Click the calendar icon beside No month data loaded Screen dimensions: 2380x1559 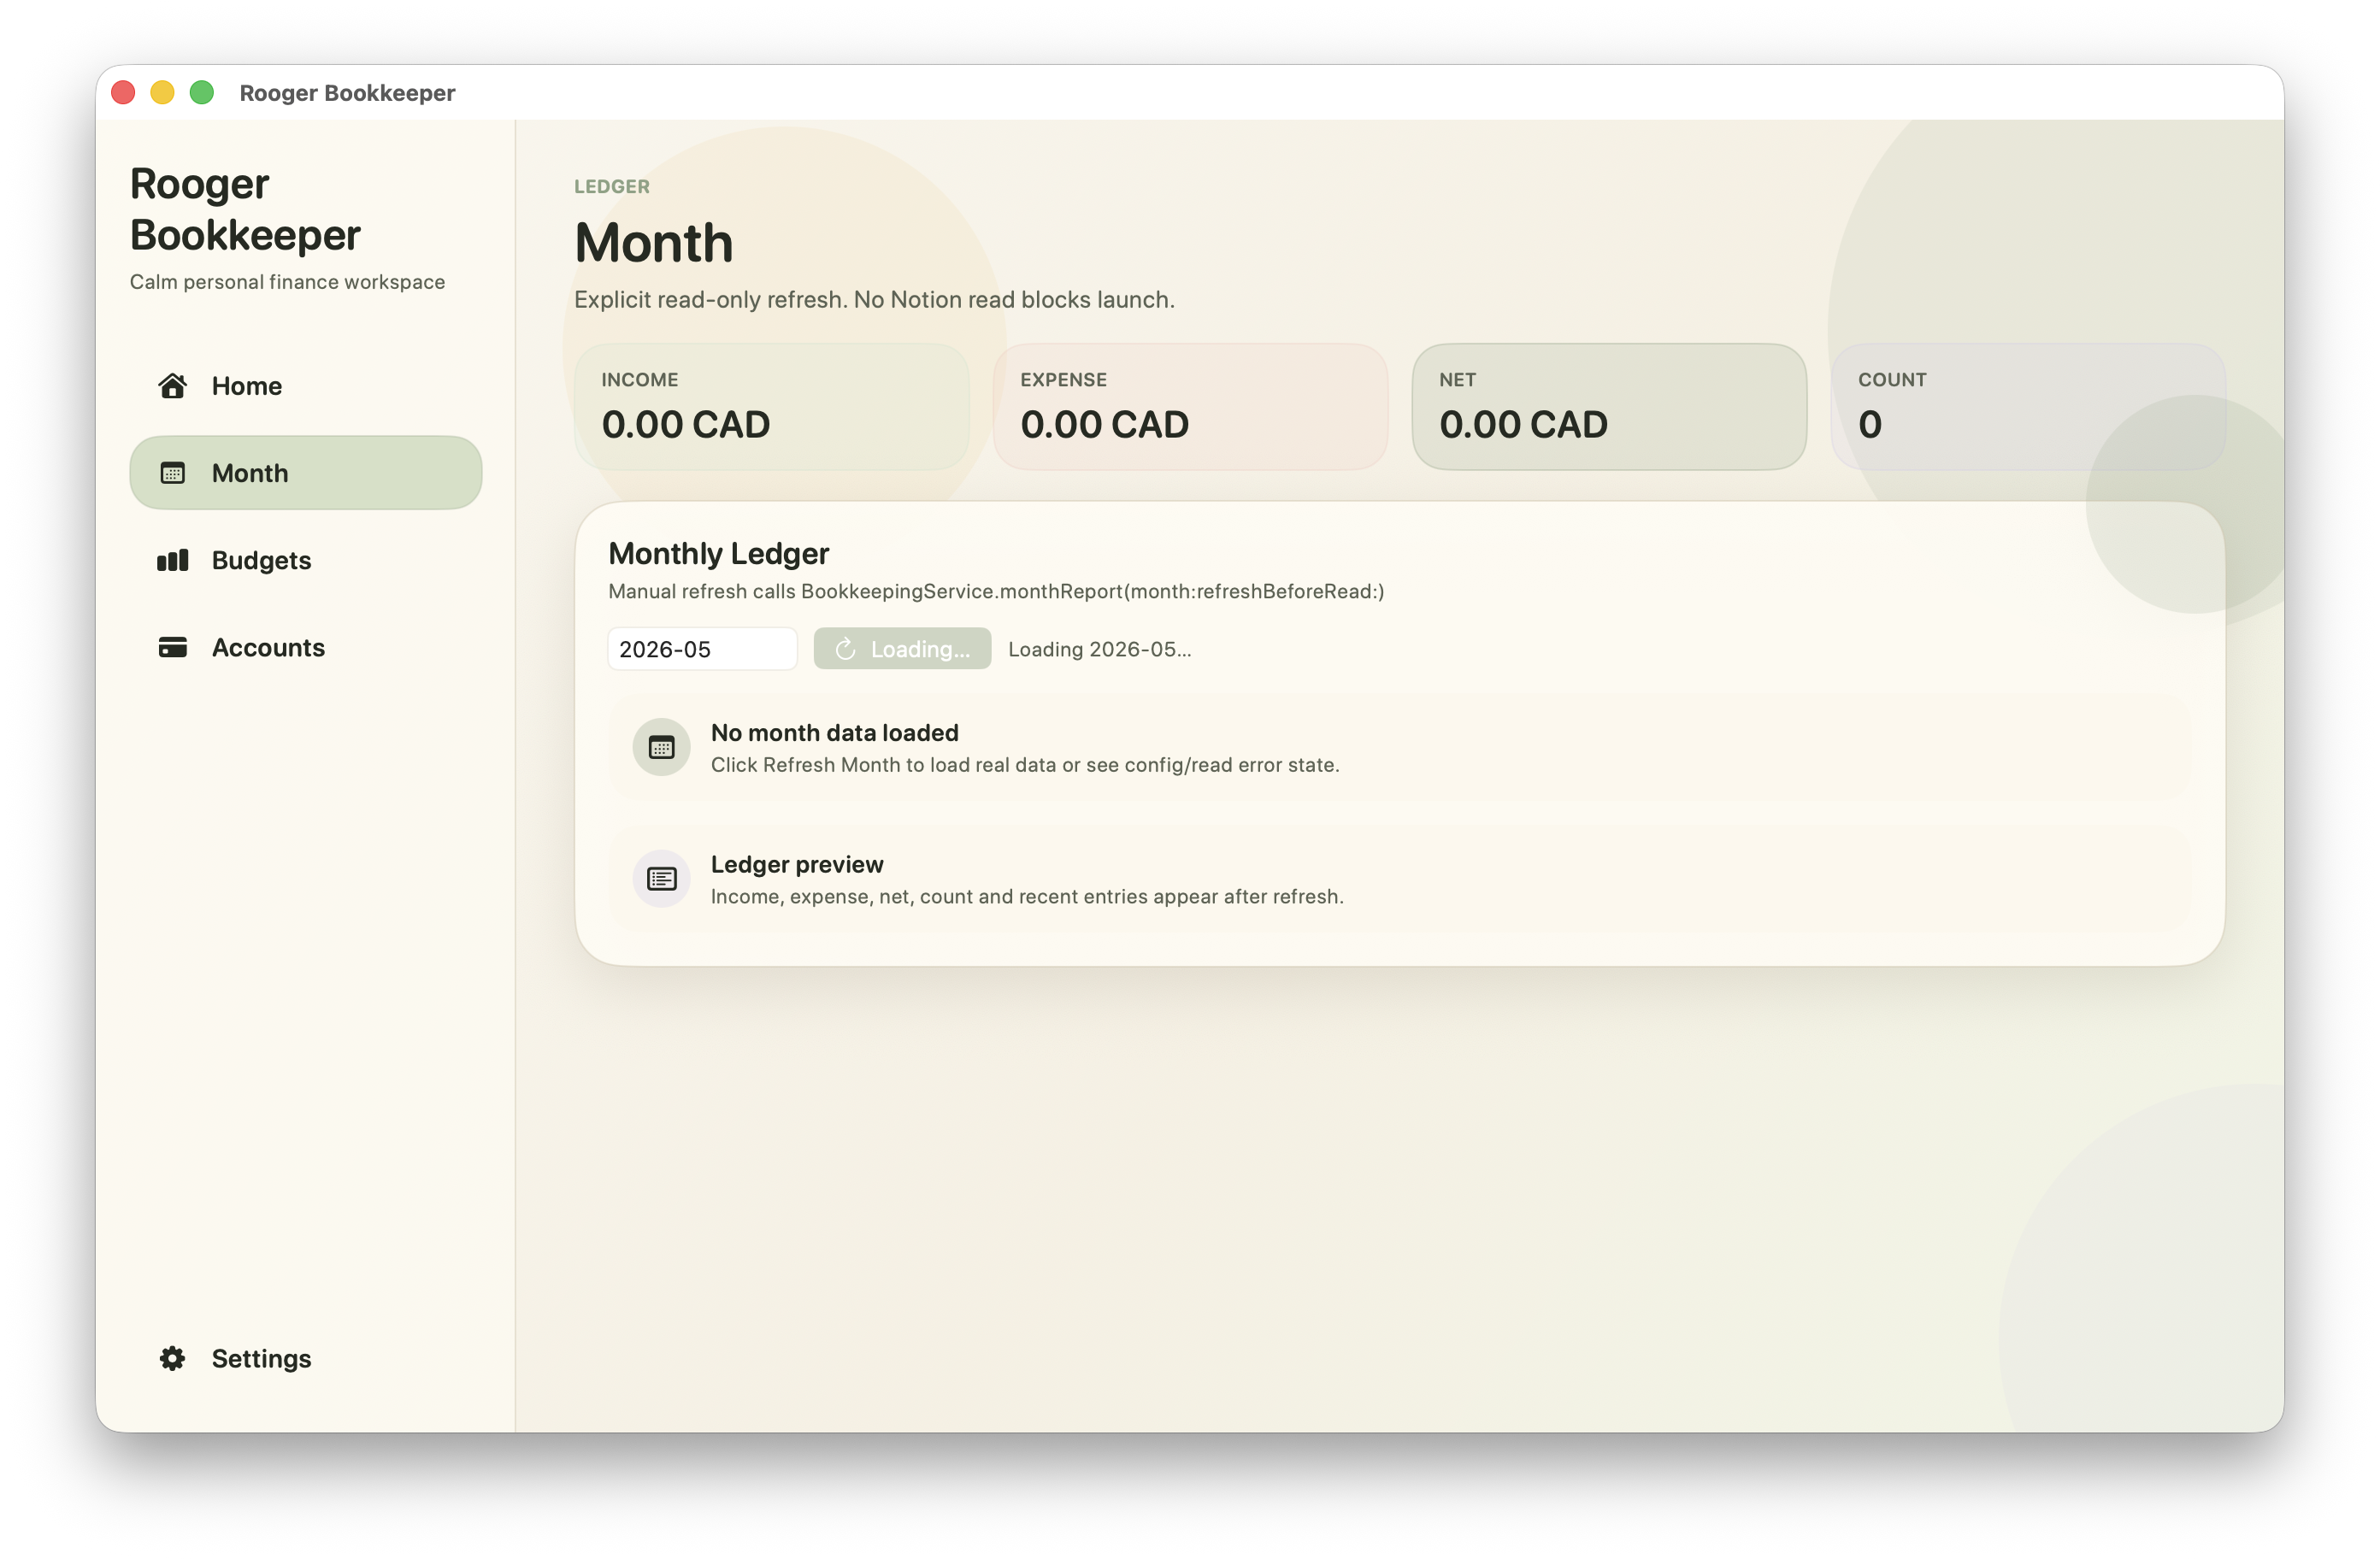coord(661,747)
